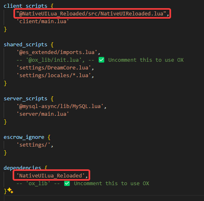Click the closing brace of client_scripts block

coord(5,29)
